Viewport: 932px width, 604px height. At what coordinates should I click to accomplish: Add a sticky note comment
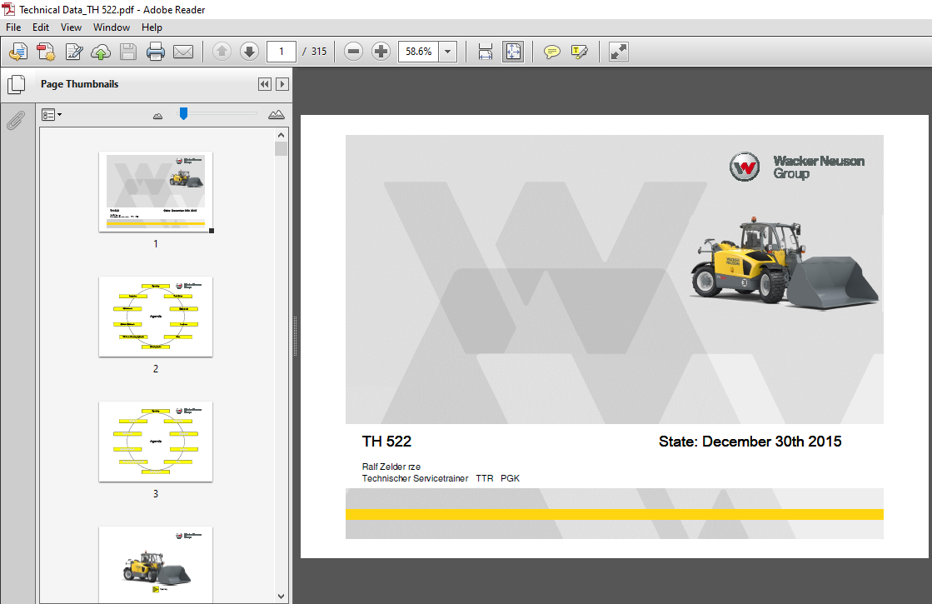(552, 52)
